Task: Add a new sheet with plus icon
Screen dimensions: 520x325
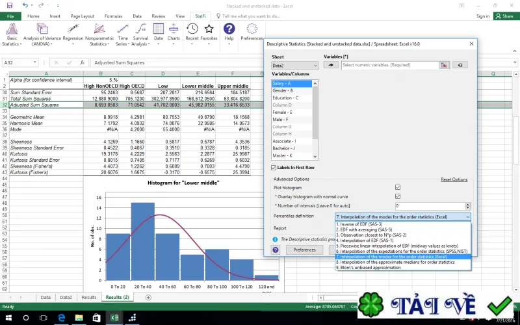Action: [148, 298]
